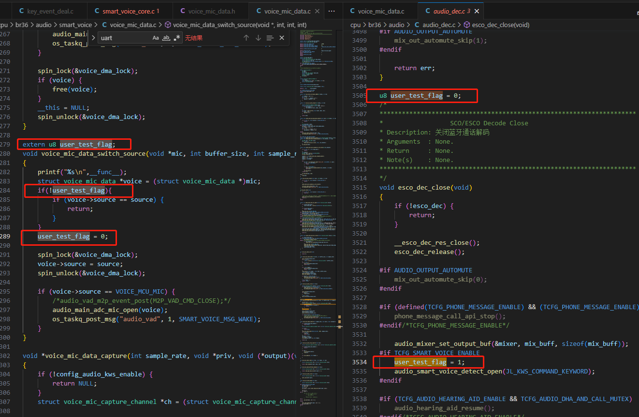The image size is (639, 417).
Task: Close the find widget
Action: [282, 38]
